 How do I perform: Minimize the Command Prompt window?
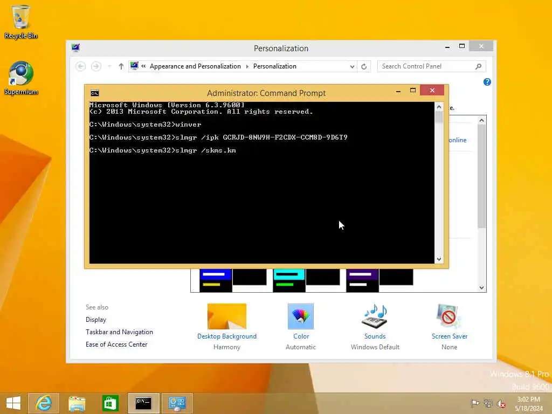click(398, 91)
